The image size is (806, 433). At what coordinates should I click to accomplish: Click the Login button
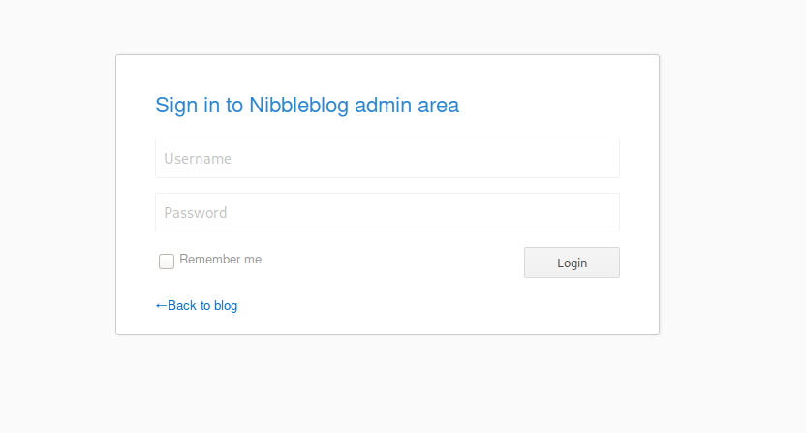point(572,263)
